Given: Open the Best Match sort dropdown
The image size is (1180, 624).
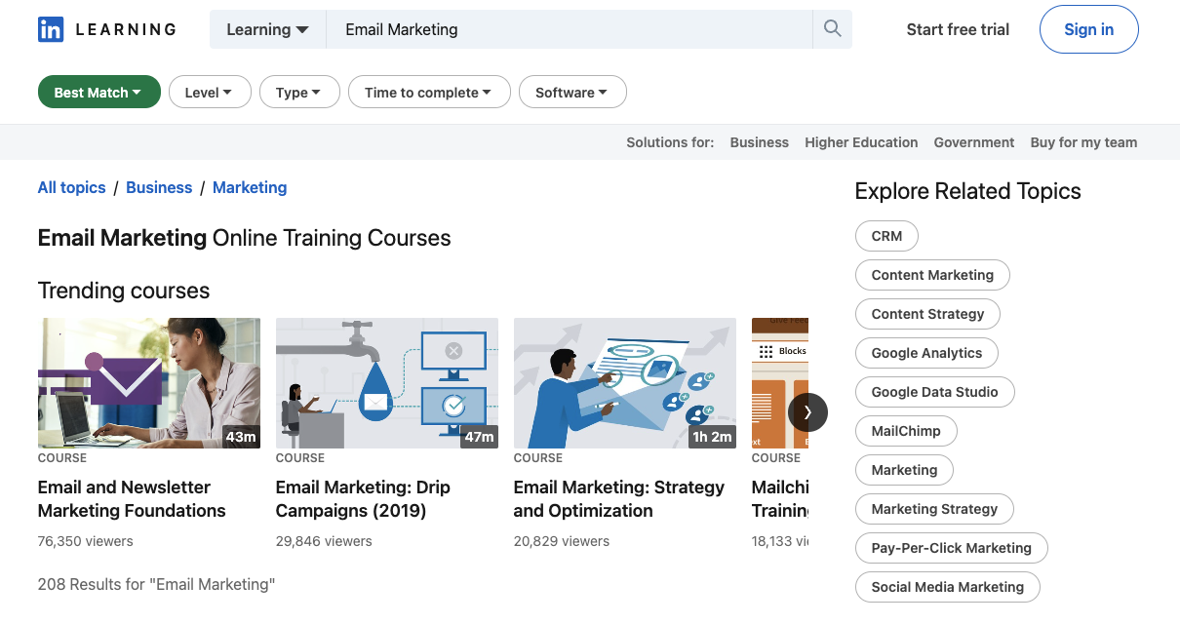Looking at the screenshot, I should coord(98,92).
